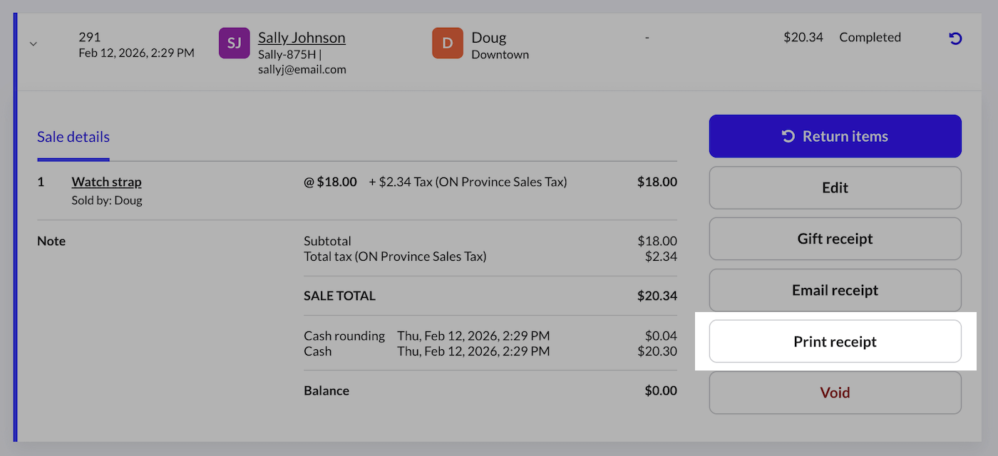Click the purple SJ customer avatar
The image size is (998, 456).
pyautogui.click(x=234, y=43)
